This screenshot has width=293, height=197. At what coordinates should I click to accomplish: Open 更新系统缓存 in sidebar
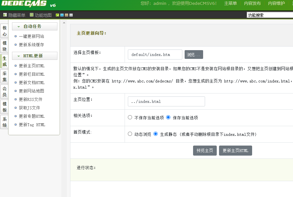[31, 45]
